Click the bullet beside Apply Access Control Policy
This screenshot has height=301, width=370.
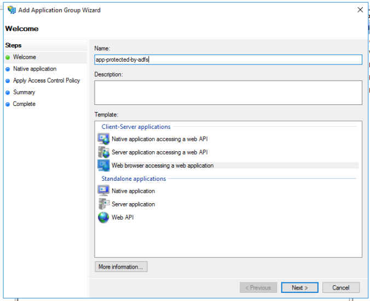[x=8, y=81]
